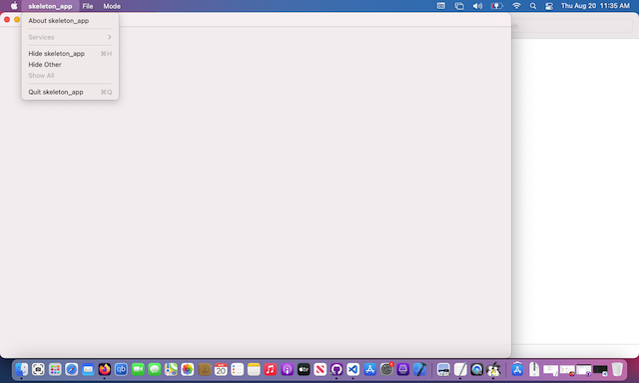Launch Screenshot app from the Dock
The width and height of the screenshot is (639, 383).
pyautogui.click(x=38, y=370)
